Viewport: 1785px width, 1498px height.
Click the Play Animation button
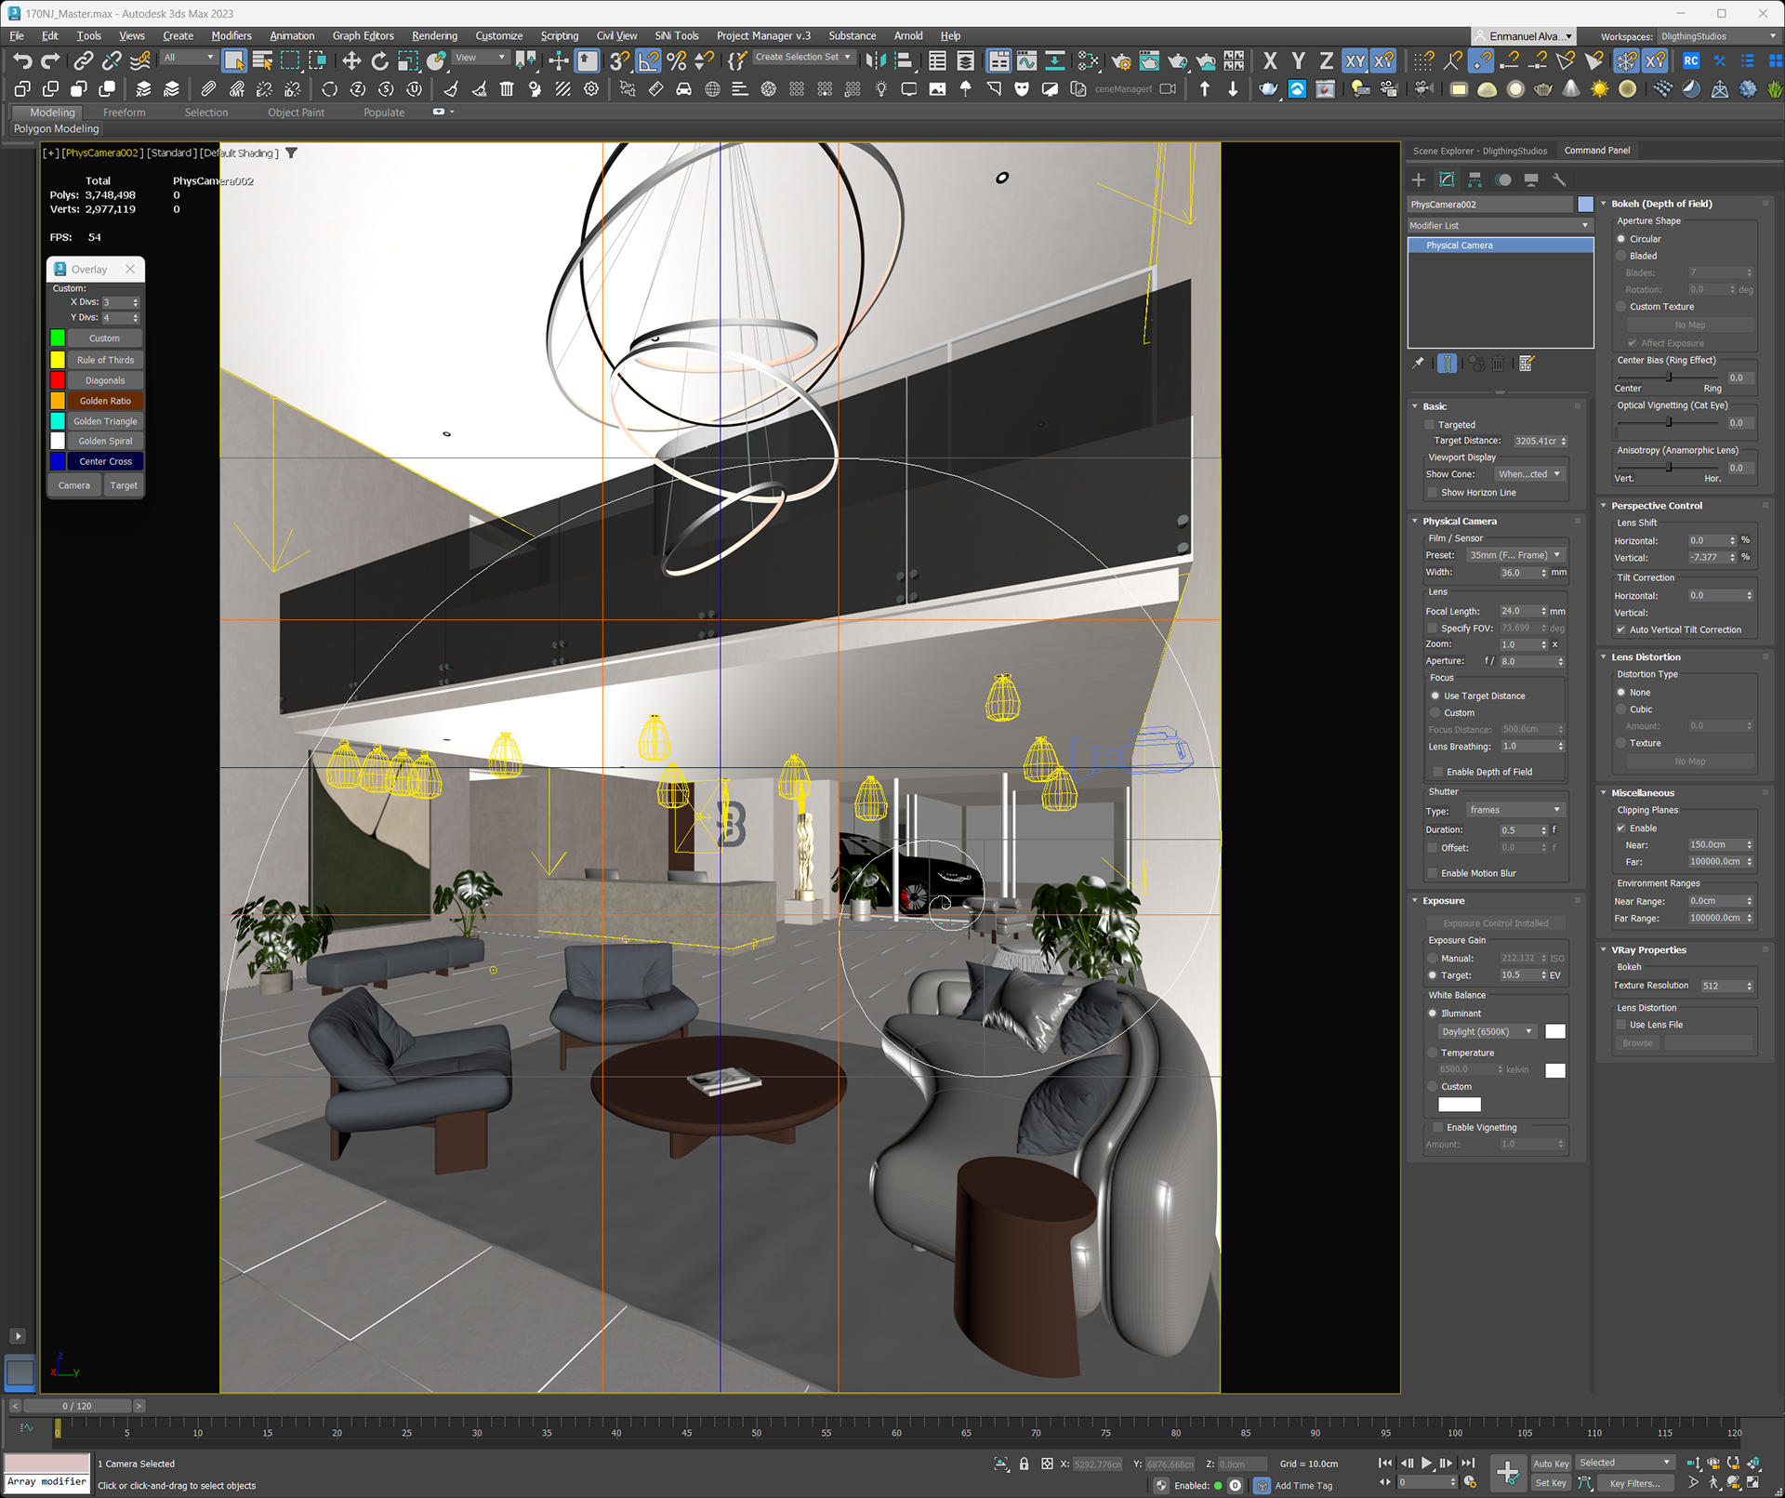[x=1426, y=1463]
